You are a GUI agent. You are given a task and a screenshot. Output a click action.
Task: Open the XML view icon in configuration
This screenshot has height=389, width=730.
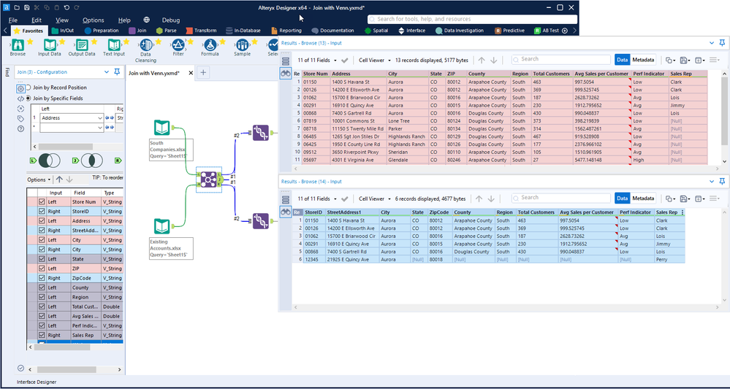pos(20,99)
